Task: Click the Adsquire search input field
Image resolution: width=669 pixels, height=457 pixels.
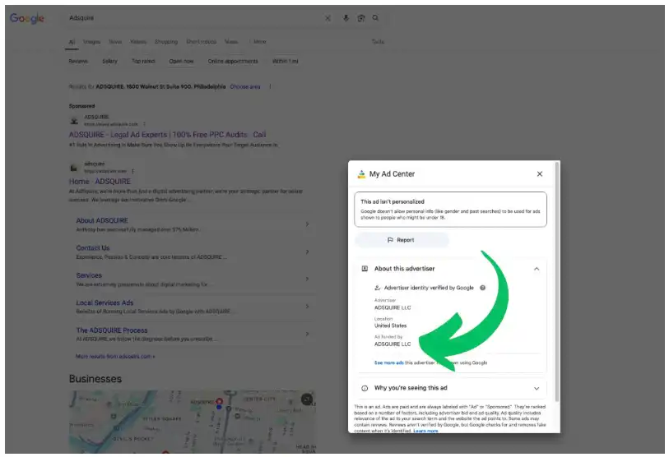Action: click(x=189, y=18)
